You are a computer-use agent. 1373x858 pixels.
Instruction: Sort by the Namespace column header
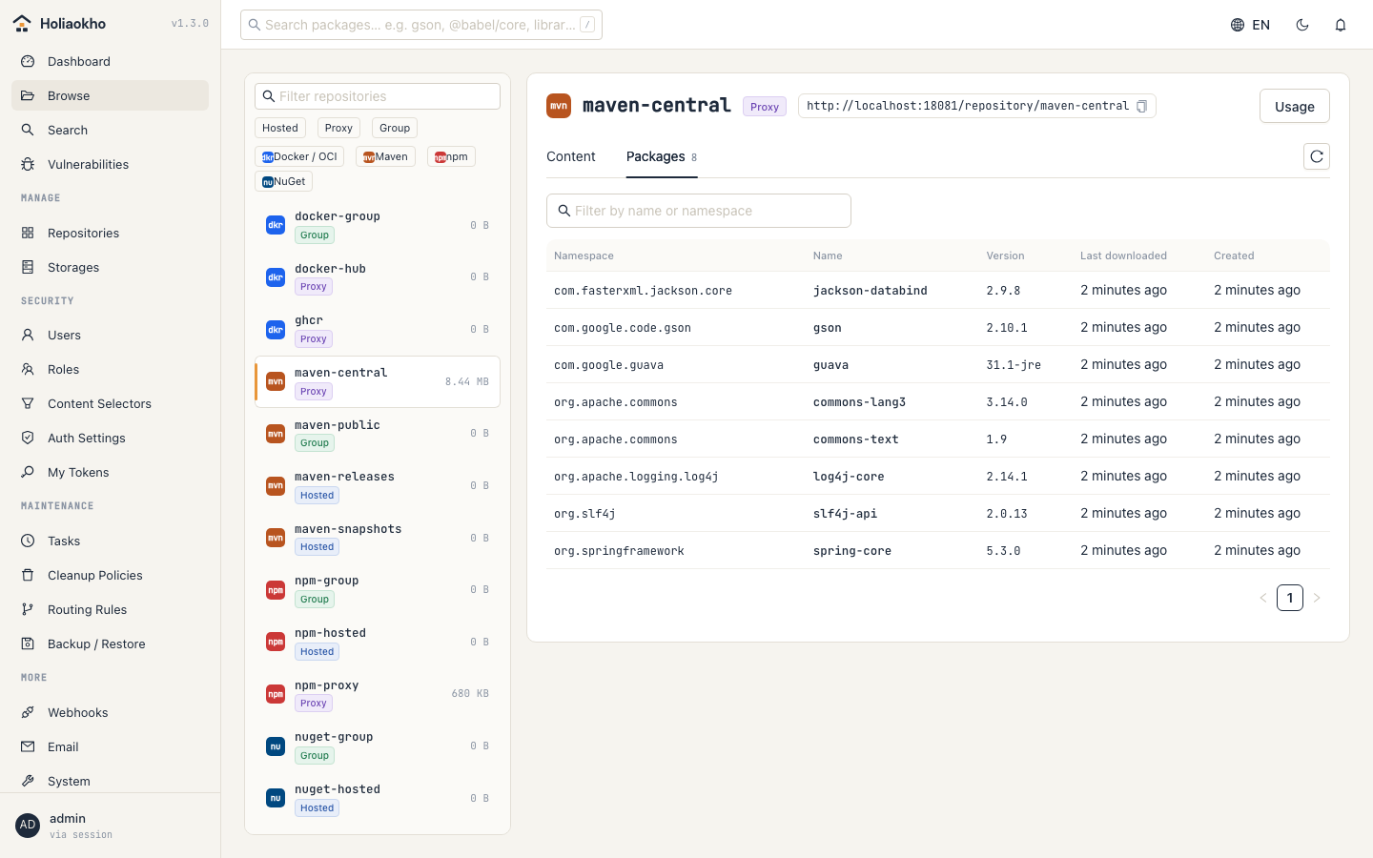tap(584, 255)
